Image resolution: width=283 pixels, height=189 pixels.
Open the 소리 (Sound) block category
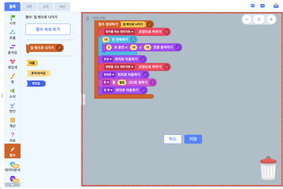[12, 93]
